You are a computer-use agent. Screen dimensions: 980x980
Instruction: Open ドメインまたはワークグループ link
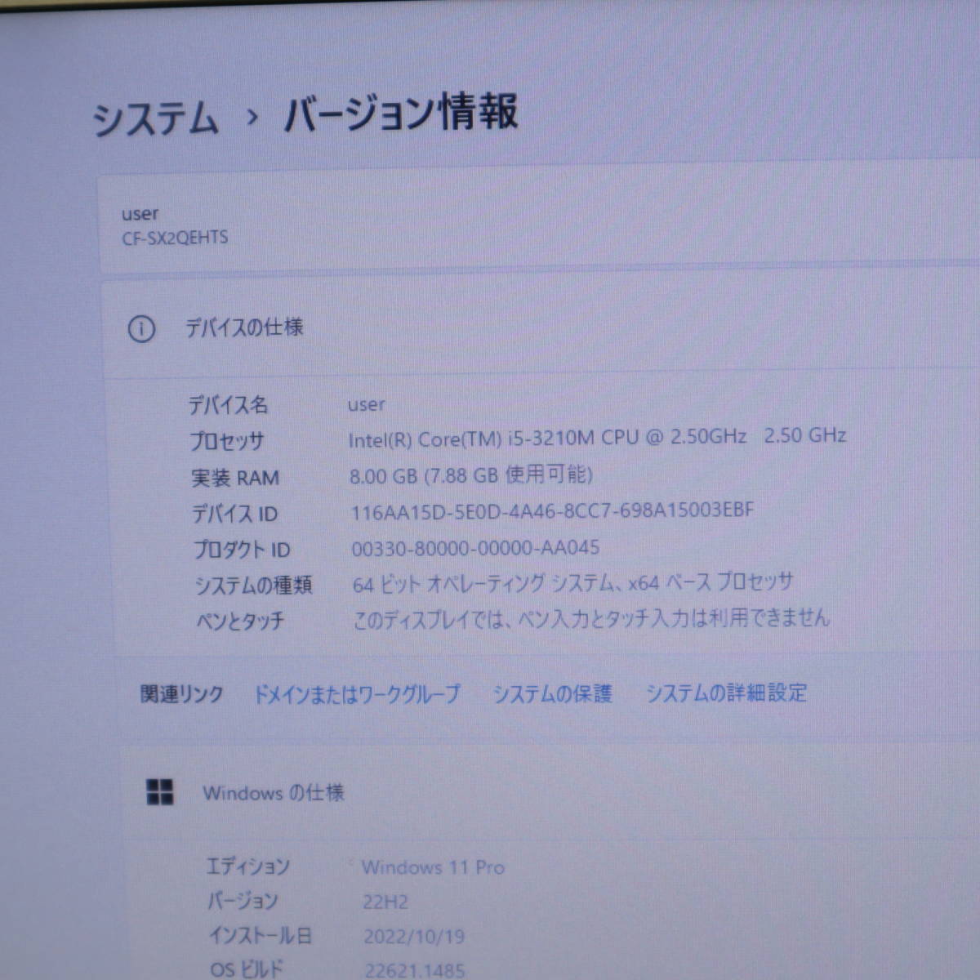tap(357, 694)
